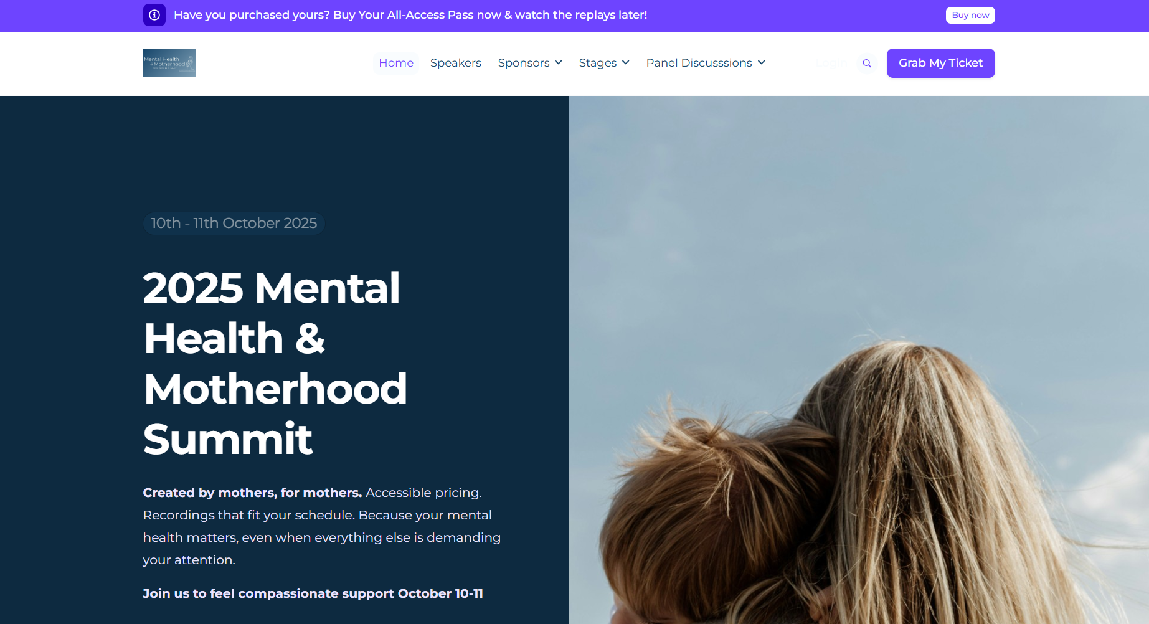The width and height of the screenshot is (1149, 624).
Task: Expand the Sponsors dropdown chevron
Action: [x=559, y=62]
